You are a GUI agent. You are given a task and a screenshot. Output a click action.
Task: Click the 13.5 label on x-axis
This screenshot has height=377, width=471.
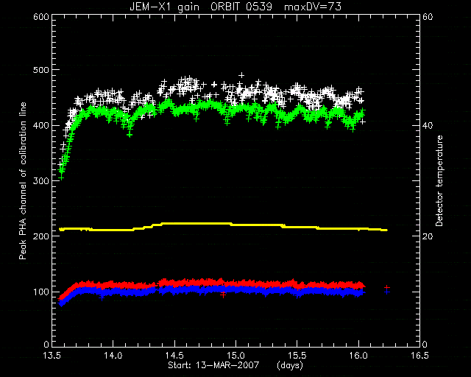point(52,356)
